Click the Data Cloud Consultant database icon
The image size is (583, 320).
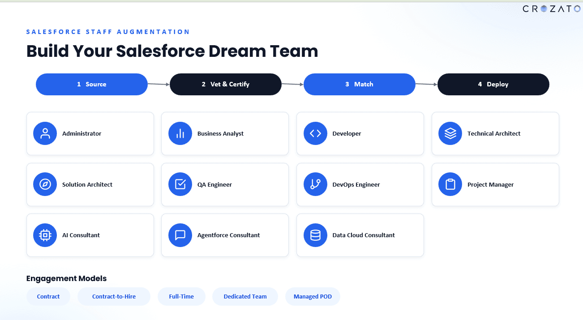(315, 235)
